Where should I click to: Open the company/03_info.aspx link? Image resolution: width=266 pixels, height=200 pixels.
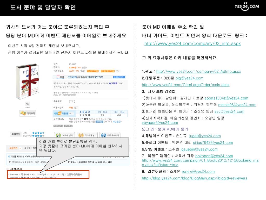(192, 43)
